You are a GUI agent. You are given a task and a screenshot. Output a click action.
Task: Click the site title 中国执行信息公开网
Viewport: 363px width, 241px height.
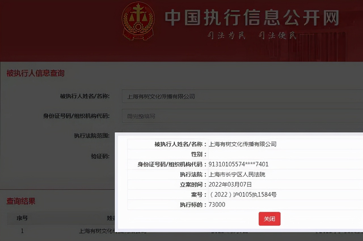coord(252,18)
